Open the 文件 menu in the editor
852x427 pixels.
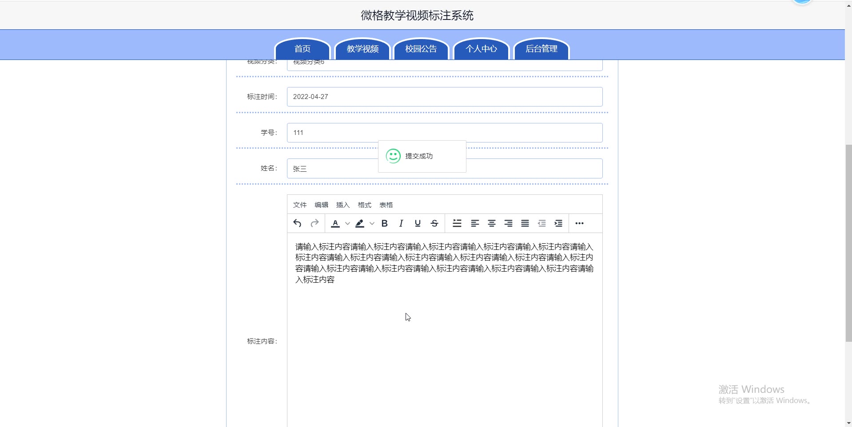pyautogui.click(x=300, y=205)
